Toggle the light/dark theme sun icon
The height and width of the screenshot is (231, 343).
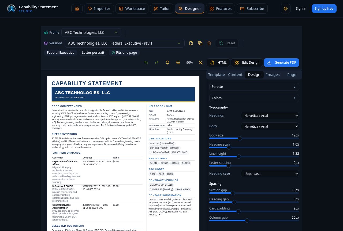(x=286, y=9)
